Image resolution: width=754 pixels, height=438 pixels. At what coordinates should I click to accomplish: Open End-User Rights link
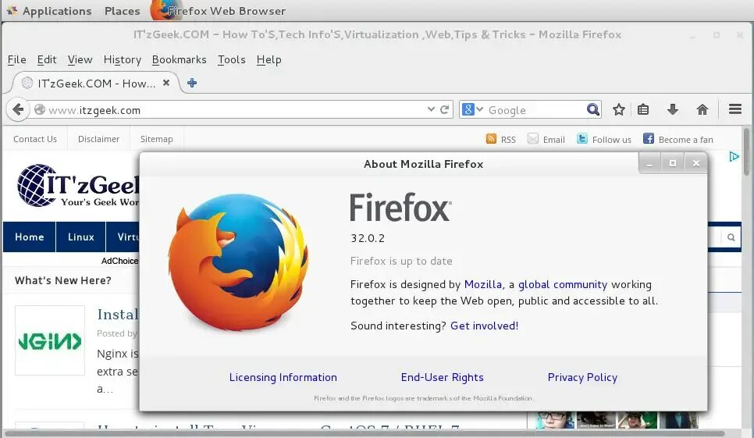coord(443,377)
